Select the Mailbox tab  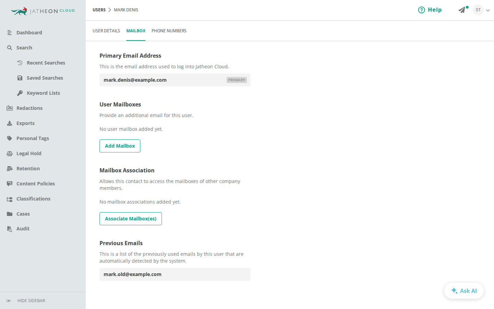136,31
